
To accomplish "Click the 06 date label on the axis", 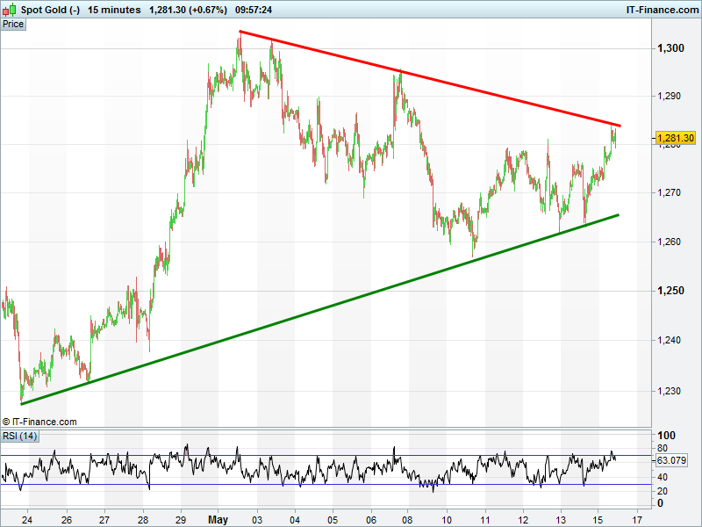I will click(371, 520).
